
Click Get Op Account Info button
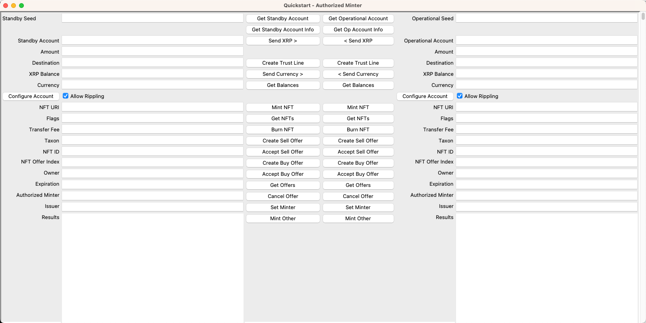point(358,30)
